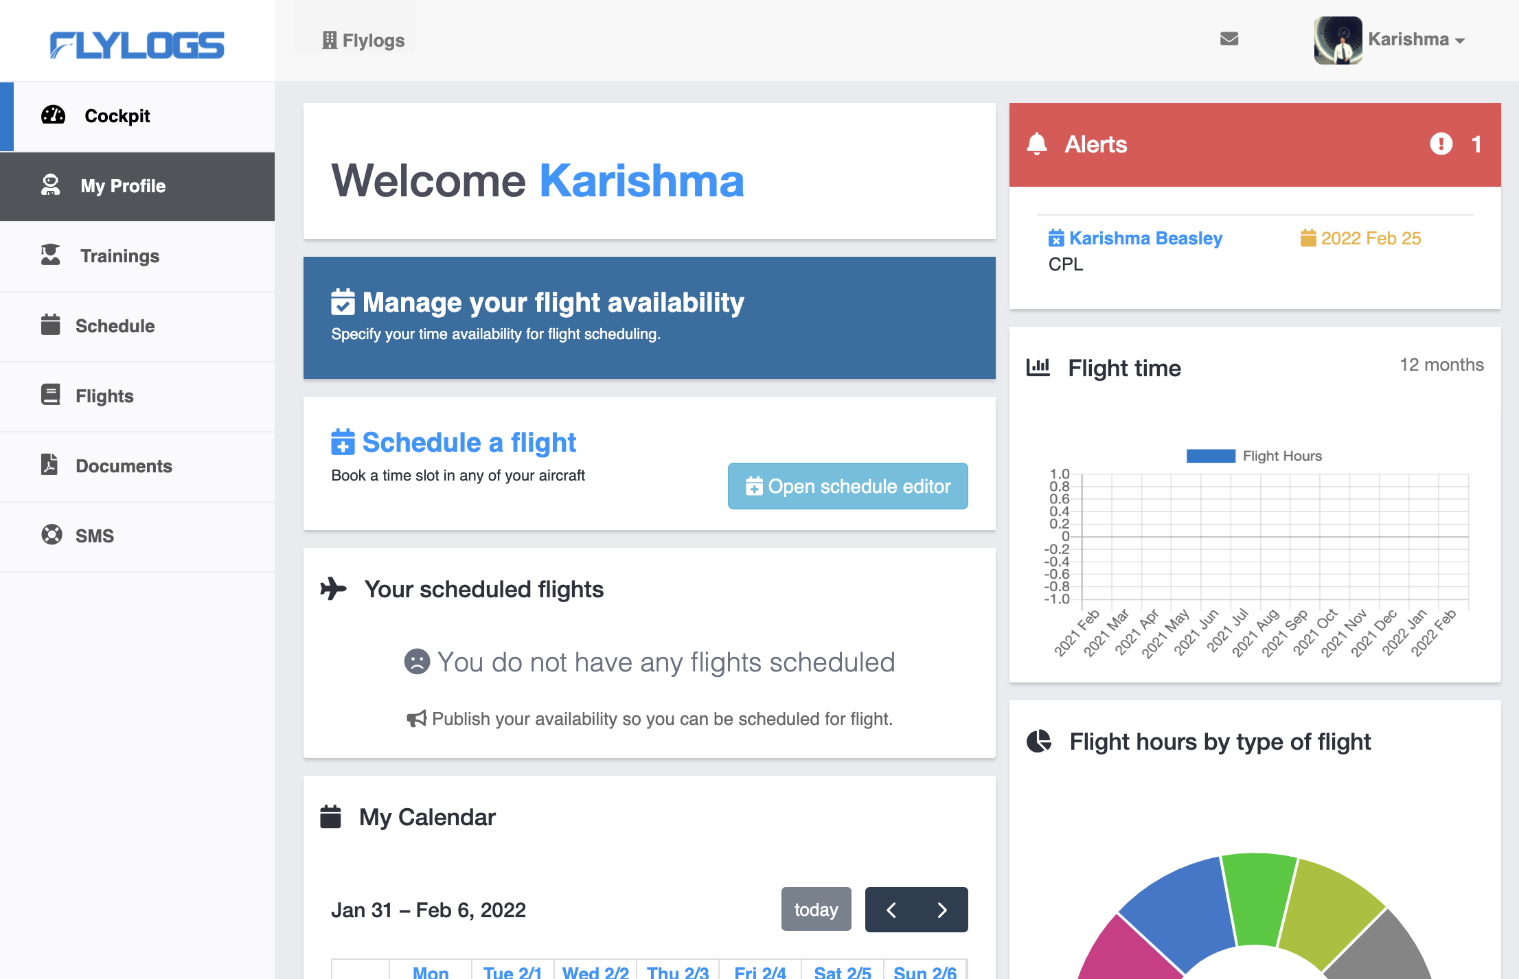Open Trainings in the sidebar
The width and height of the screenshot is (1519, 979).
[x=119, y=256]
